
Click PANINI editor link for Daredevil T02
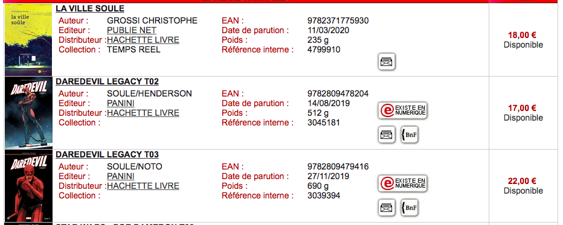pos(121,104)
